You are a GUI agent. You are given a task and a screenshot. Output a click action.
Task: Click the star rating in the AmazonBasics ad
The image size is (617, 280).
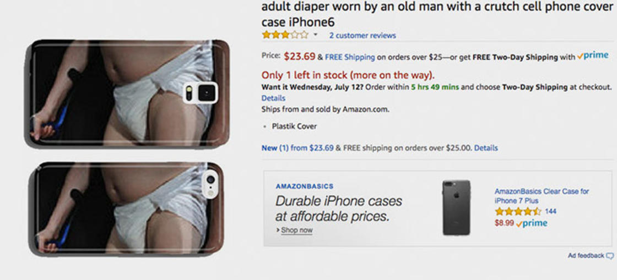(518, 212)
